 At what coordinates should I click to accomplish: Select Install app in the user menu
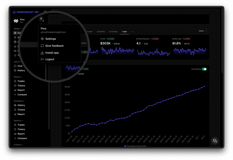[50, 53]
